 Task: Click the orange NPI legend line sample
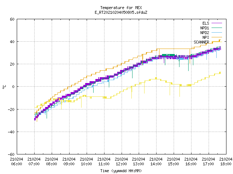(x=217, y=37)
